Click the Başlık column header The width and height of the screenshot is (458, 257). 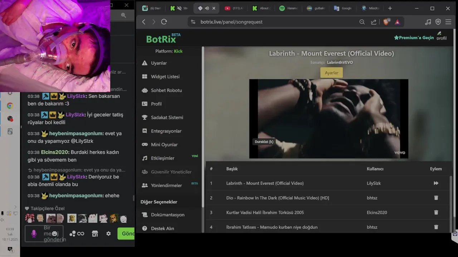[x=232, y=169]
